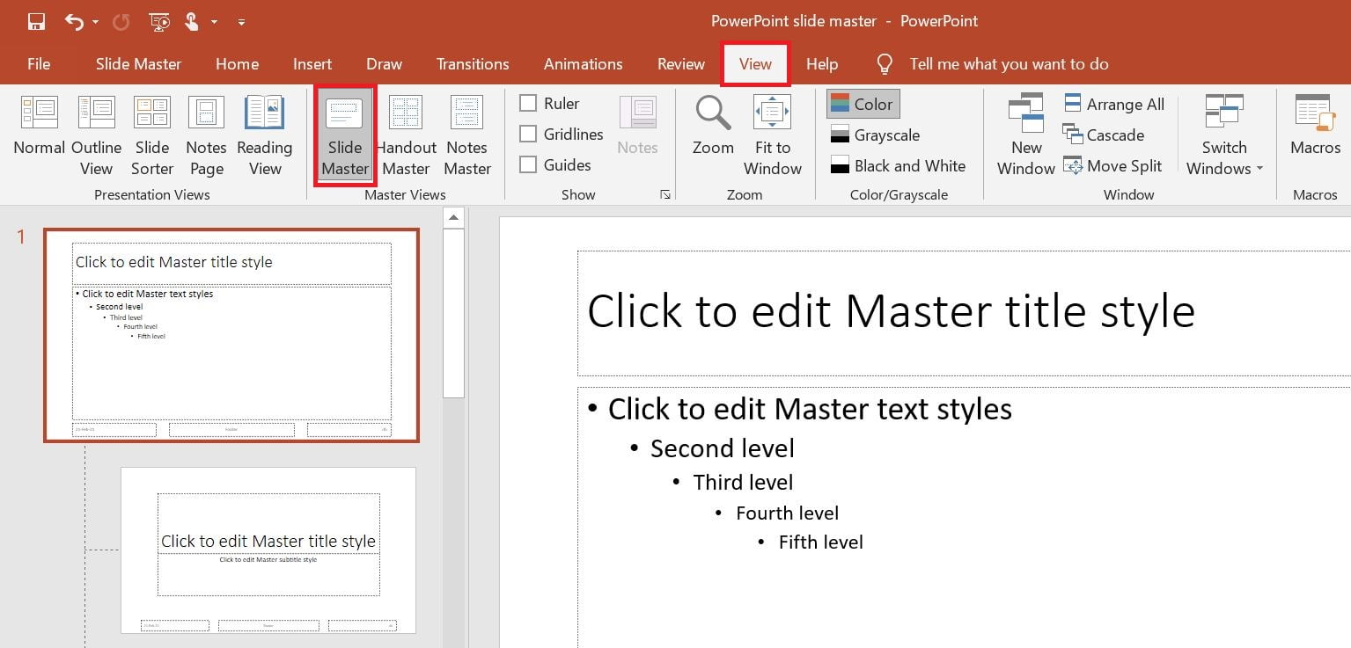1351x648 pixels.
Task: Switch to Animations tab
Action: 583,63
